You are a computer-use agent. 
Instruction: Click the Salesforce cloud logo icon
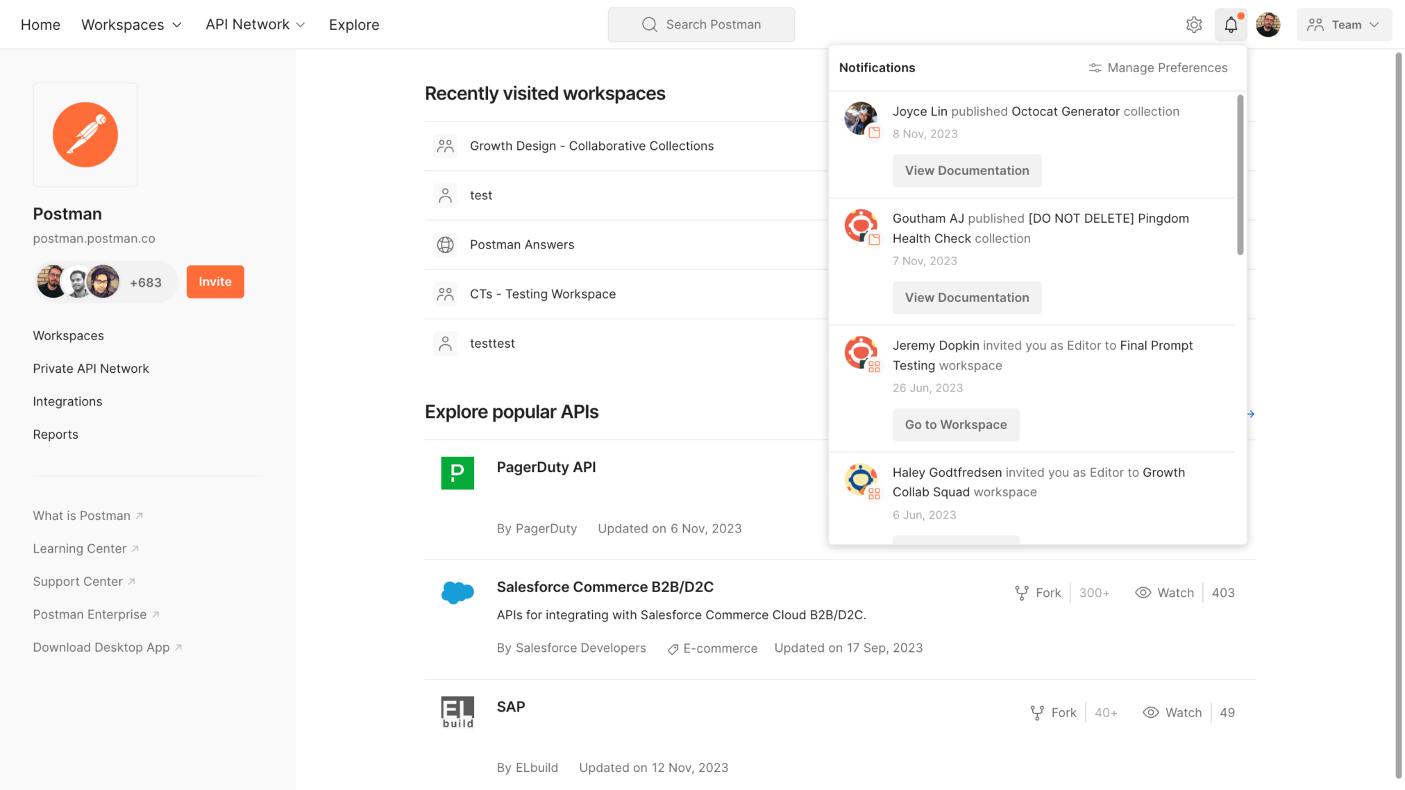pos(457,592)
